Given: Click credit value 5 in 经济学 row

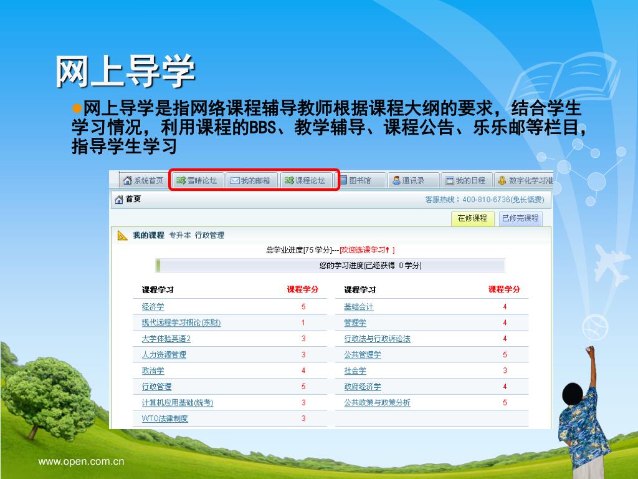Looking at the screenshot, I should click(303, 307).
